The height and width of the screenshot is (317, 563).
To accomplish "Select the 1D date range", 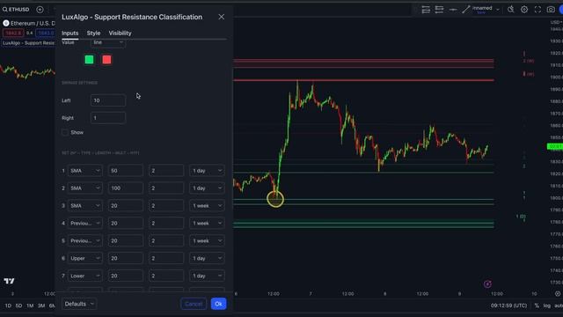I will click(8, 306).
